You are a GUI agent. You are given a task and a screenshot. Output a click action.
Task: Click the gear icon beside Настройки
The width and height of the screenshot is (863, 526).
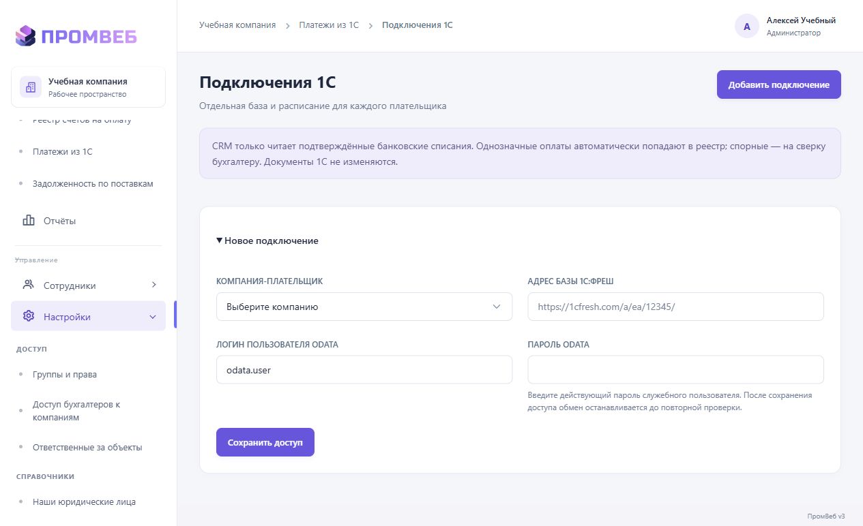[x=29, y=317]
